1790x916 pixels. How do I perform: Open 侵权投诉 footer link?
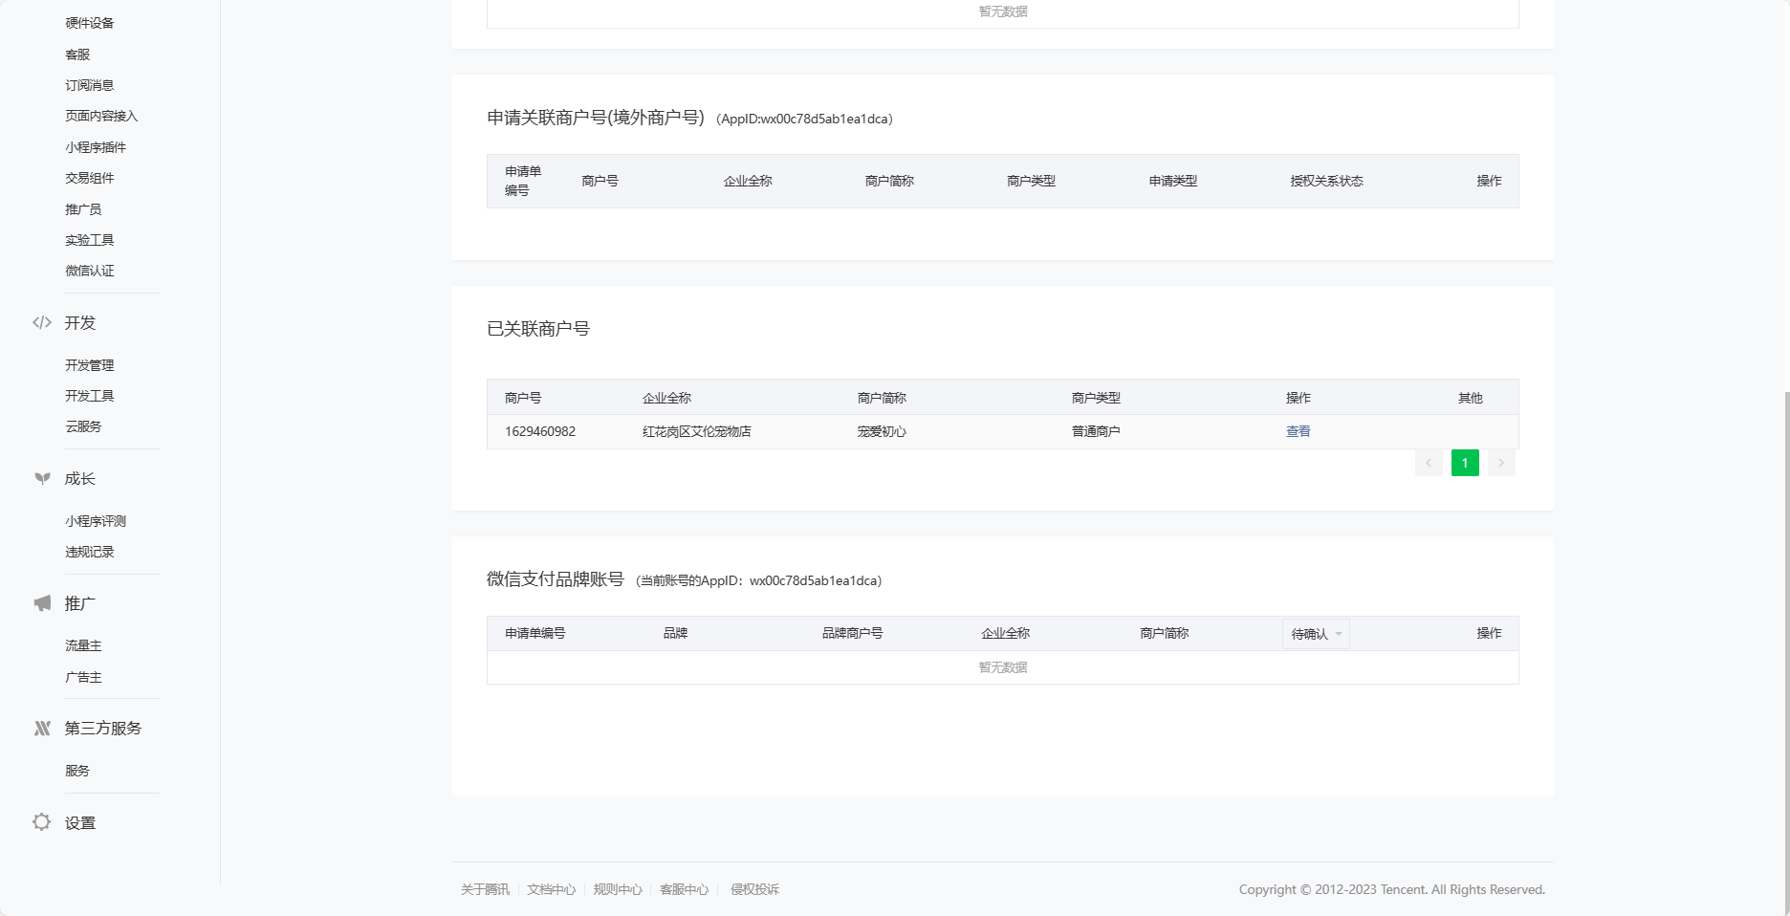(x=755, y=889)
